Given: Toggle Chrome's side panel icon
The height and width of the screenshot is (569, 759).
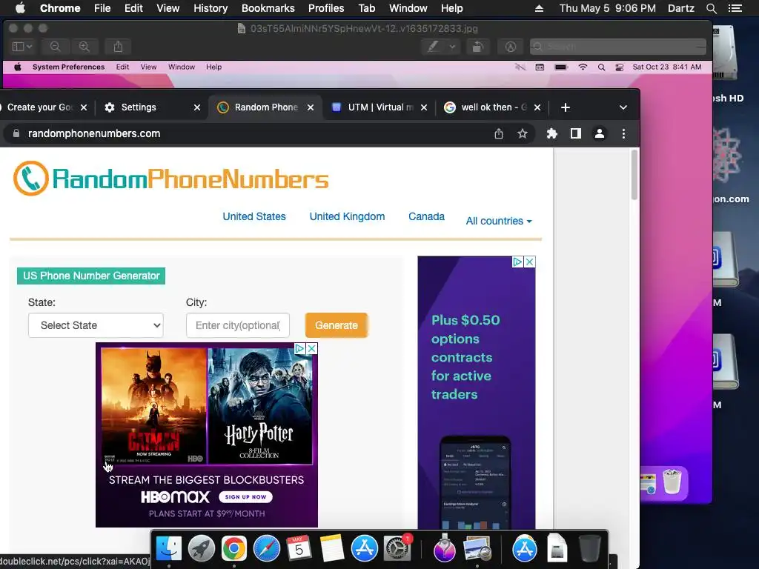Looking at the screenshot, I should click(575, 133).
